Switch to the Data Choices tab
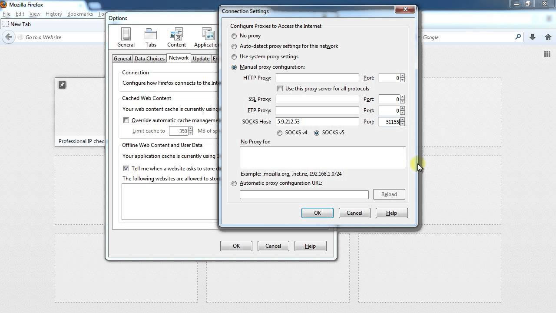The image size is (556, 313). point(149,59)
